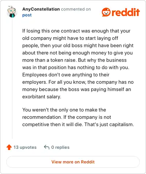Click the "exorbitant salary." line
Viewport: 146px width, 174px height.
[x=42, y=97]
